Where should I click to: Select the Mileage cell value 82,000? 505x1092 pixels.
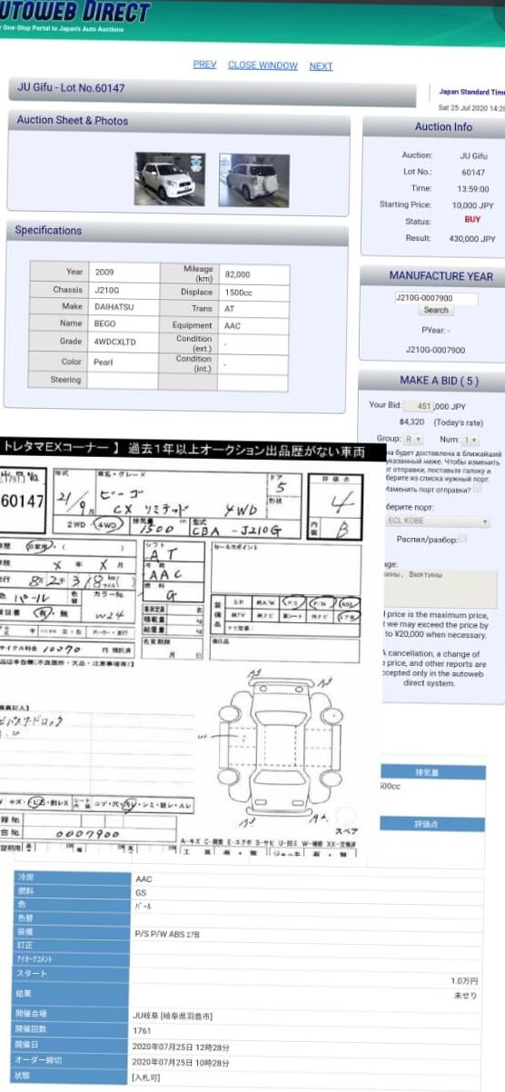237,274
